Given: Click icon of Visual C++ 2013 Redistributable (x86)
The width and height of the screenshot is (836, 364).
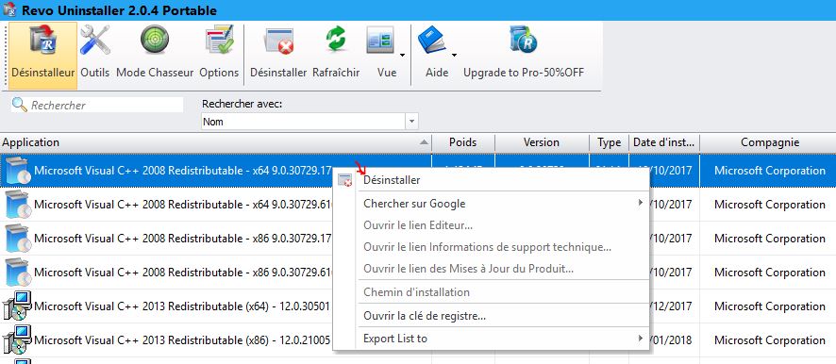Looking at the screenshot, I should pyautogui.click(x=17, y=340).
